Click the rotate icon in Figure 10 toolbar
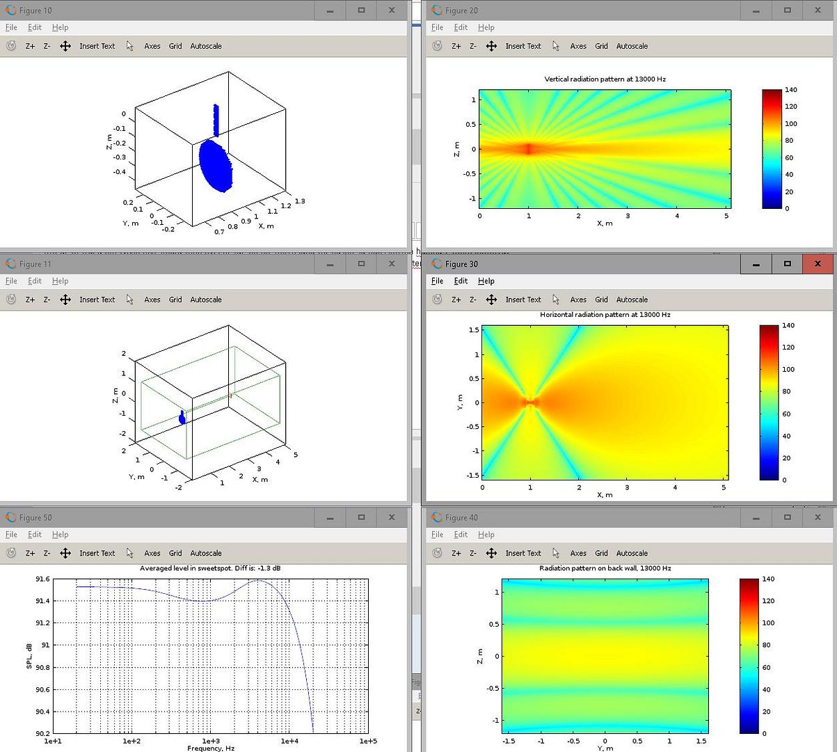This screenshot has width=837, height=752. click(x=11, y=46)
